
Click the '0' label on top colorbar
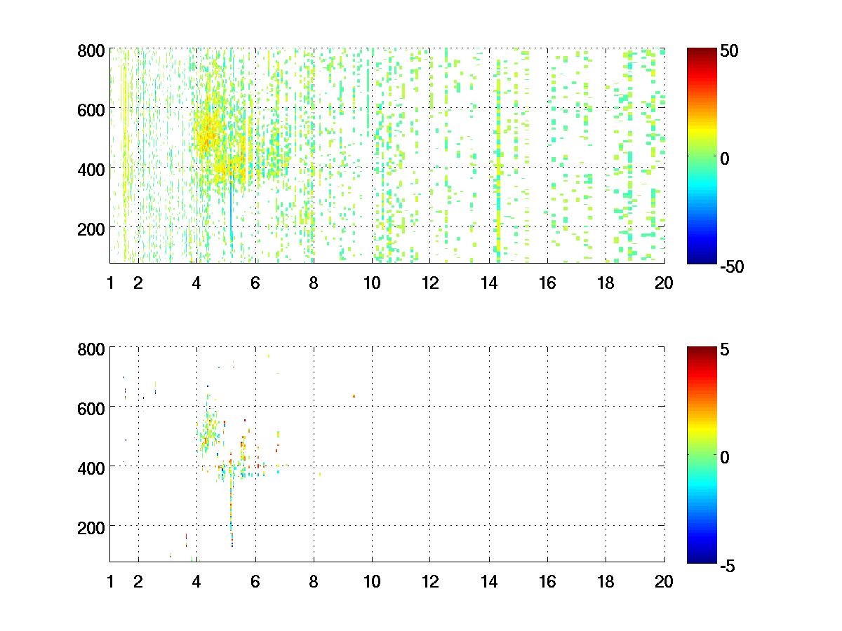pos(725,158)
